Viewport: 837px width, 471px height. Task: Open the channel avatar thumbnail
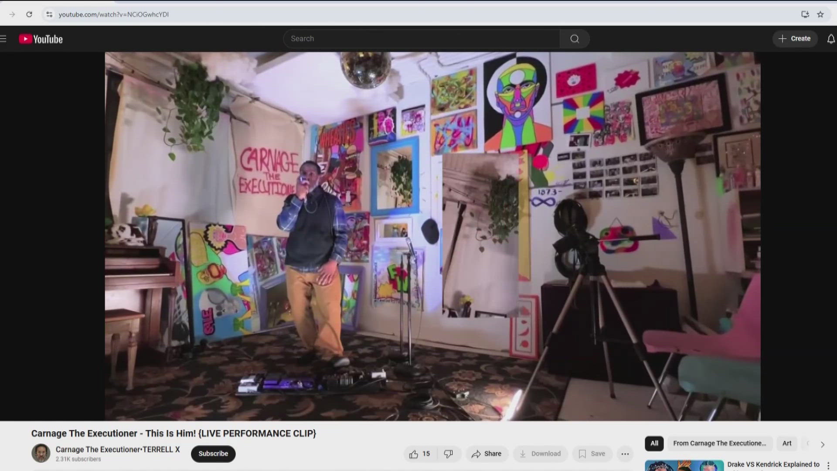[41, 454]
